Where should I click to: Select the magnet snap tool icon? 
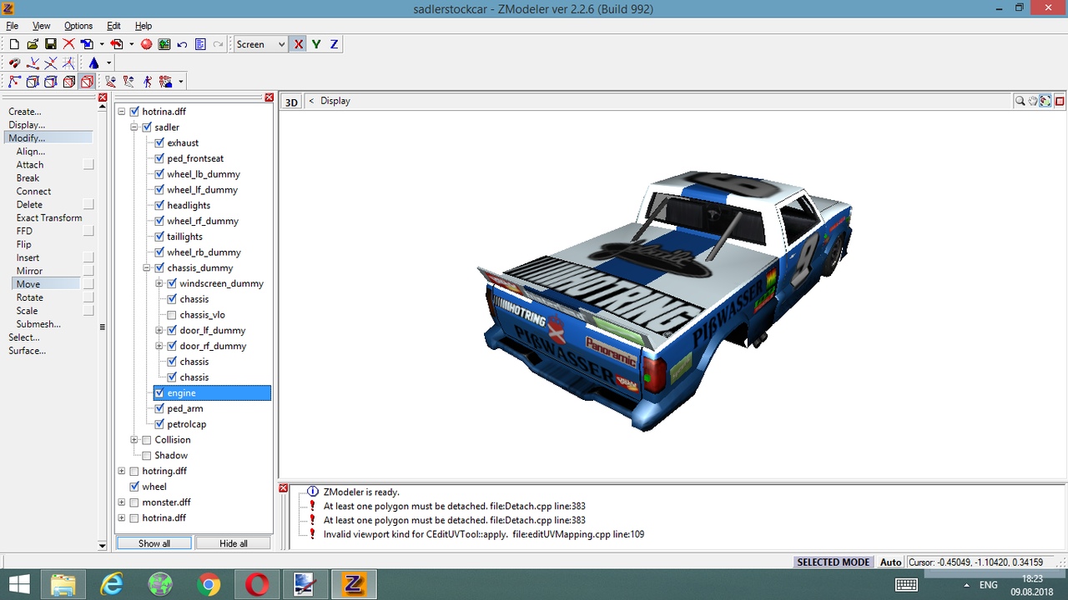[14, 63]
